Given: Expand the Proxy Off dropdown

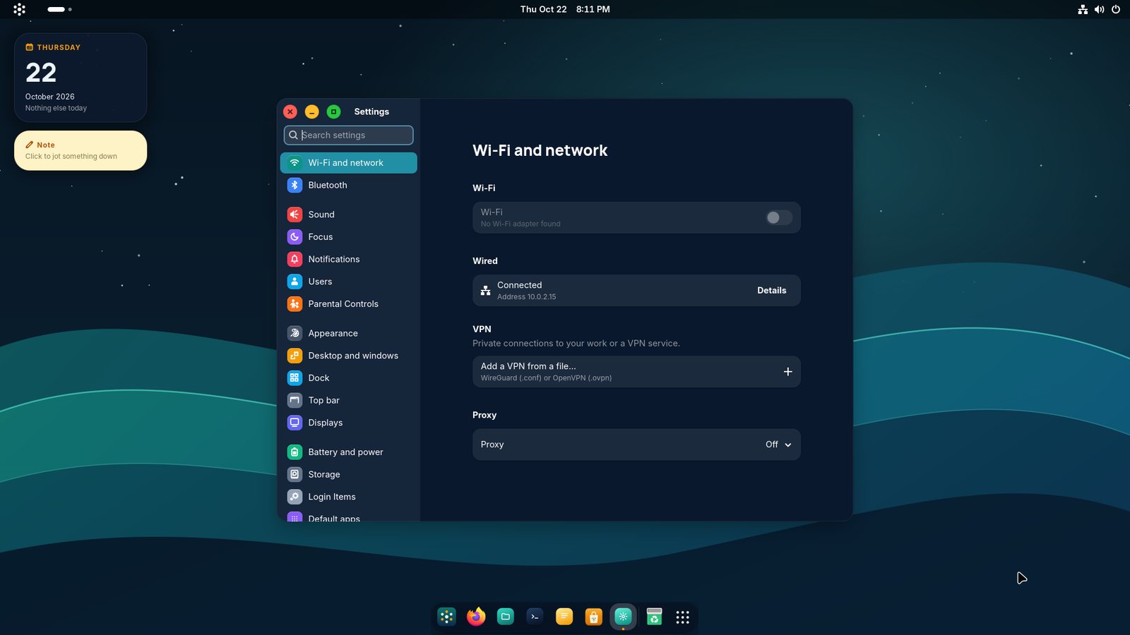Looking at the screenshot, I should (778, 445).
